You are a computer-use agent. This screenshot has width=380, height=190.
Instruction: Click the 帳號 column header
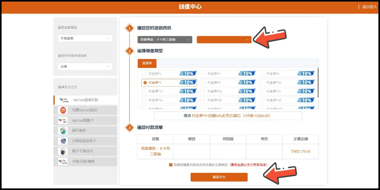(x=192, y=139)
